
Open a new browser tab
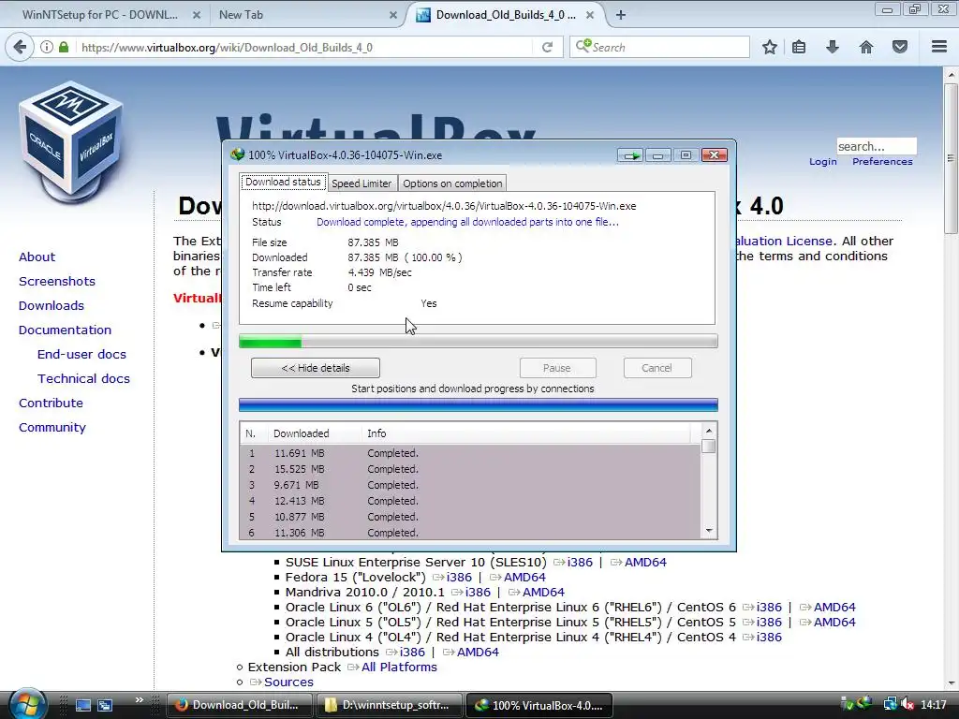pyautogui.click(x=621, y=15)
